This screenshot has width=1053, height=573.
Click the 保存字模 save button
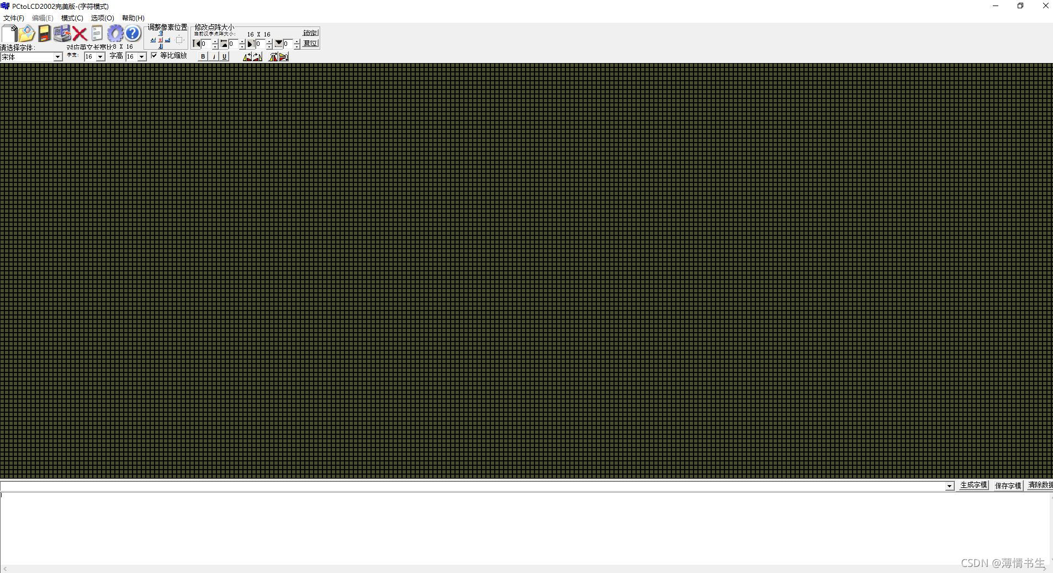pos(1008,486)
